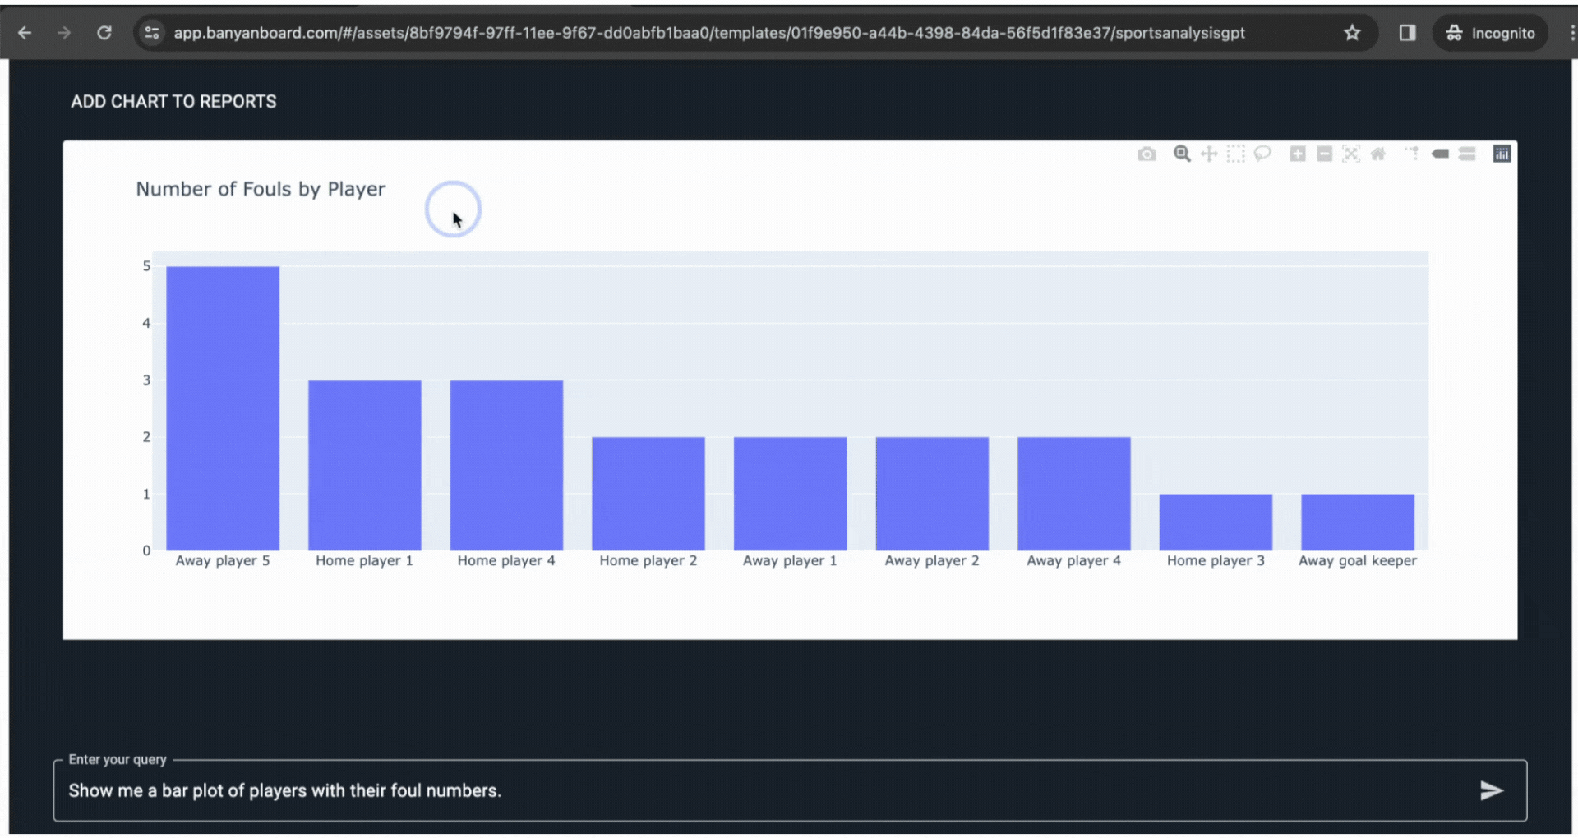1578x838 pixels.
Task: Show closest data on hover
Action: (x=1440, y=154)
